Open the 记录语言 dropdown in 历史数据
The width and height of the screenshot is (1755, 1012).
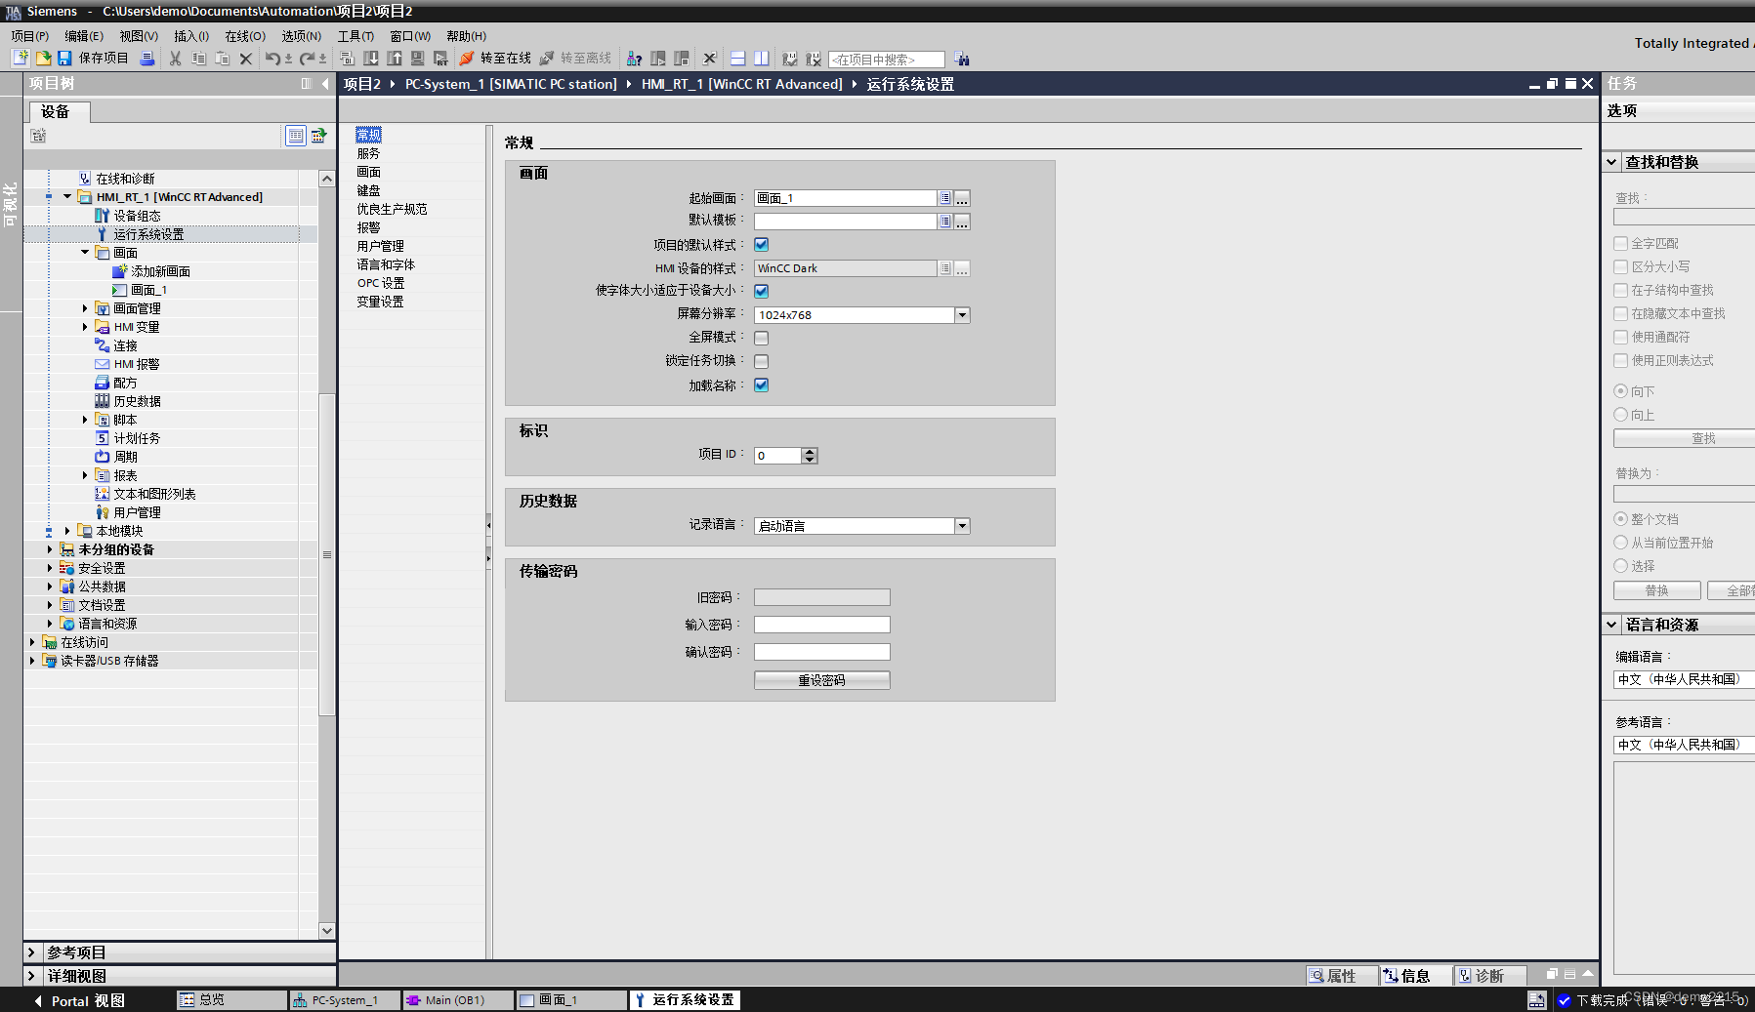click(x=962, y=525)
